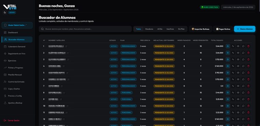Click the FUNCIONAL plan badge in row 8
Viewport: 260px width, 126px height.
point(127,93)
